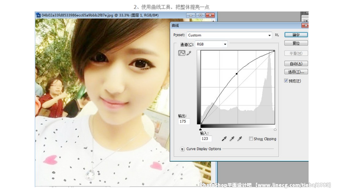
Task: Confirm curves with the 确定 button
Action: [296, 35]
